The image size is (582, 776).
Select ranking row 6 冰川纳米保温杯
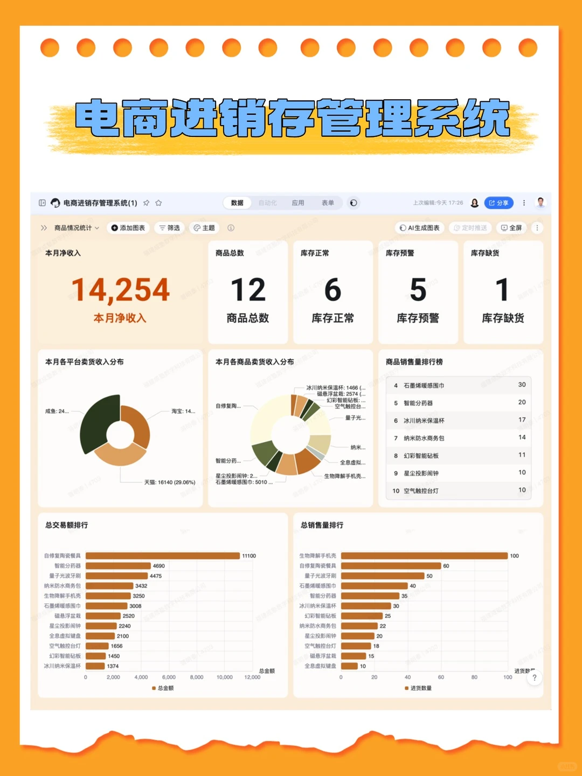click(x=459, y=420)
